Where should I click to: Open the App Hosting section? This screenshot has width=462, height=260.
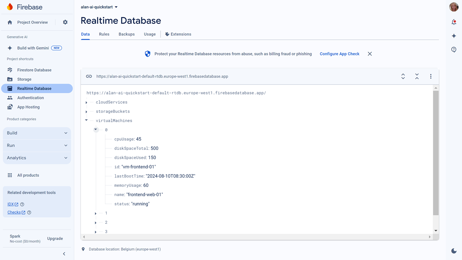coord(28,107)
